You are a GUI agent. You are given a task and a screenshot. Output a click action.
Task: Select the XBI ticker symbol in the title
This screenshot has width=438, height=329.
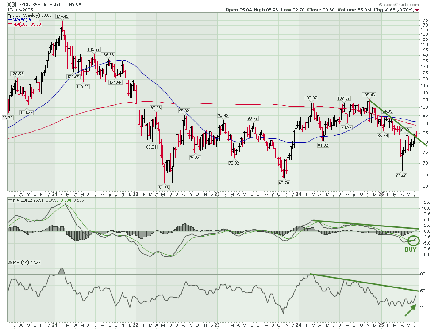12,5
